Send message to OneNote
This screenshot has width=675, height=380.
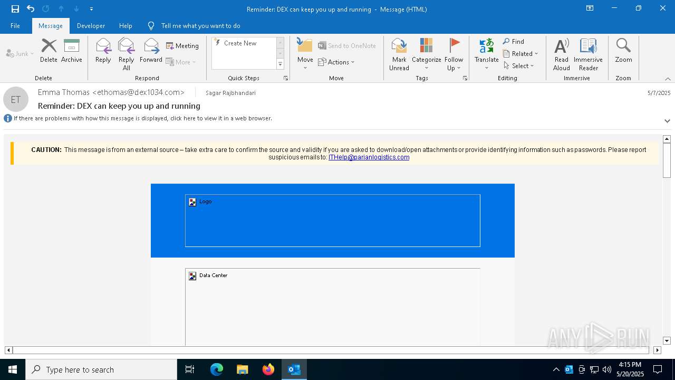pos(347,46)
